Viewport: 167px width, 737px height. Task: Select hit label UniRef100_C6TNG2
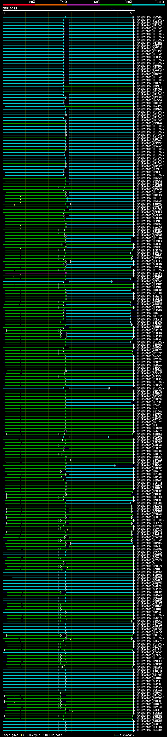pyautogui.click(x=150, y=624)
